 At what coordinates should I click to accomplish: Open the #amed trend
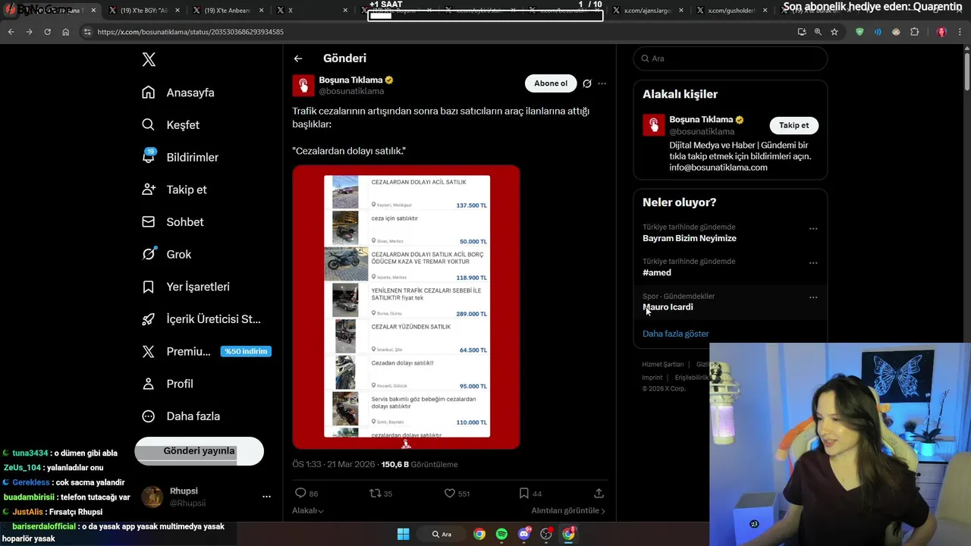(x=657, y=272)
